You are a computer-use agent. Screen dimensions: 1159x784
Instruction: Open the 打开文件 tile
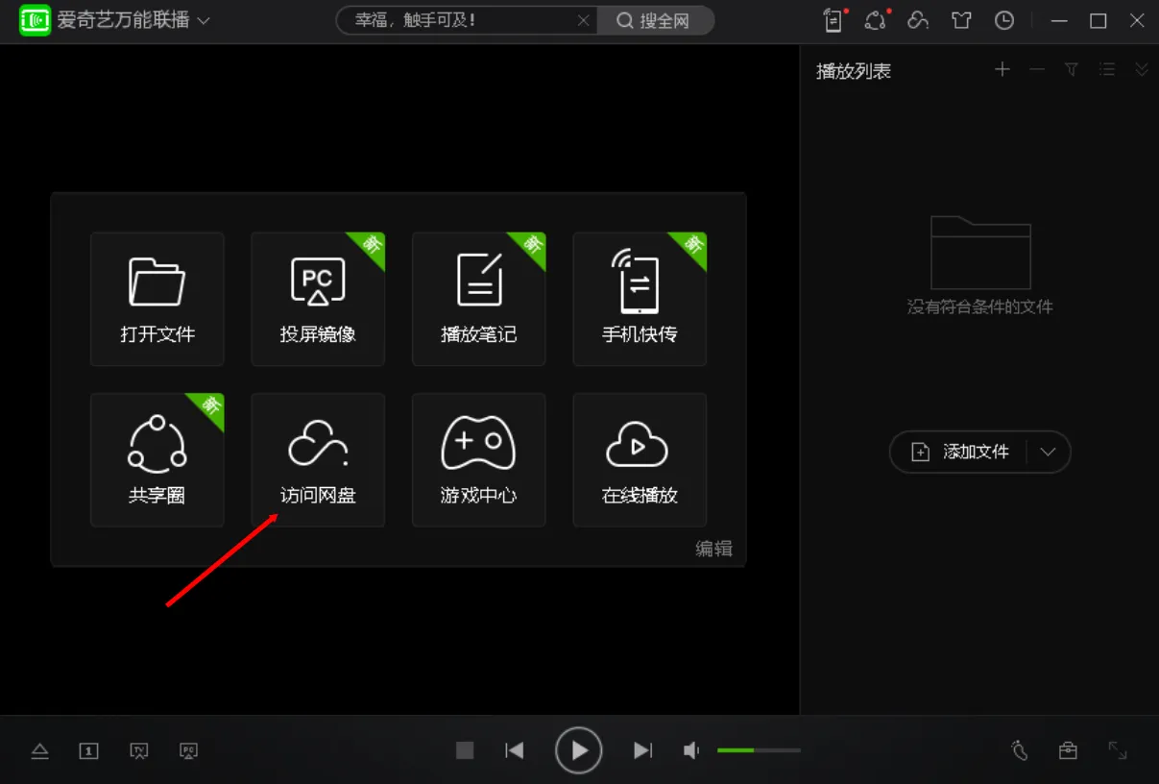tap(157, 299)
